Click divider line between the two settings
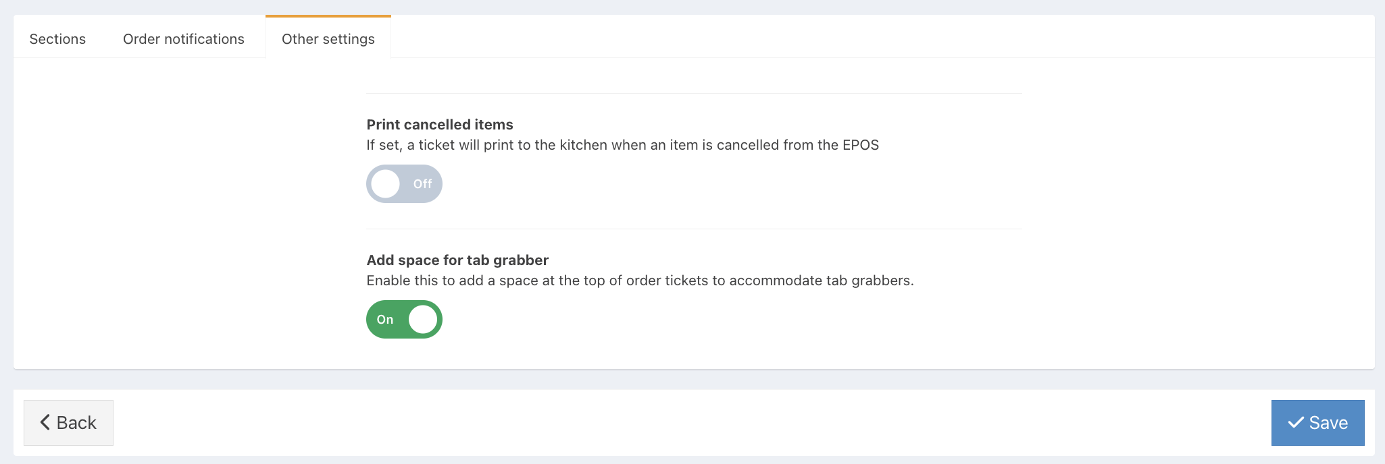Viewport: 1385px width, 464px height. (694, 229)
